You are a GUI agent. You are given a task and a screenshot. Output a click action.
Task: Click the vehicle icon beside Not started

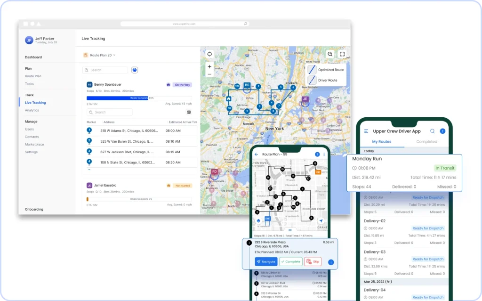tap(169, 186)
